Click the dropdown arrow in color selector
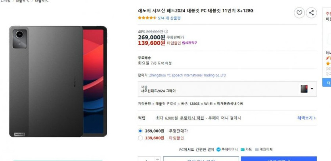 click(x=312, y=89)
